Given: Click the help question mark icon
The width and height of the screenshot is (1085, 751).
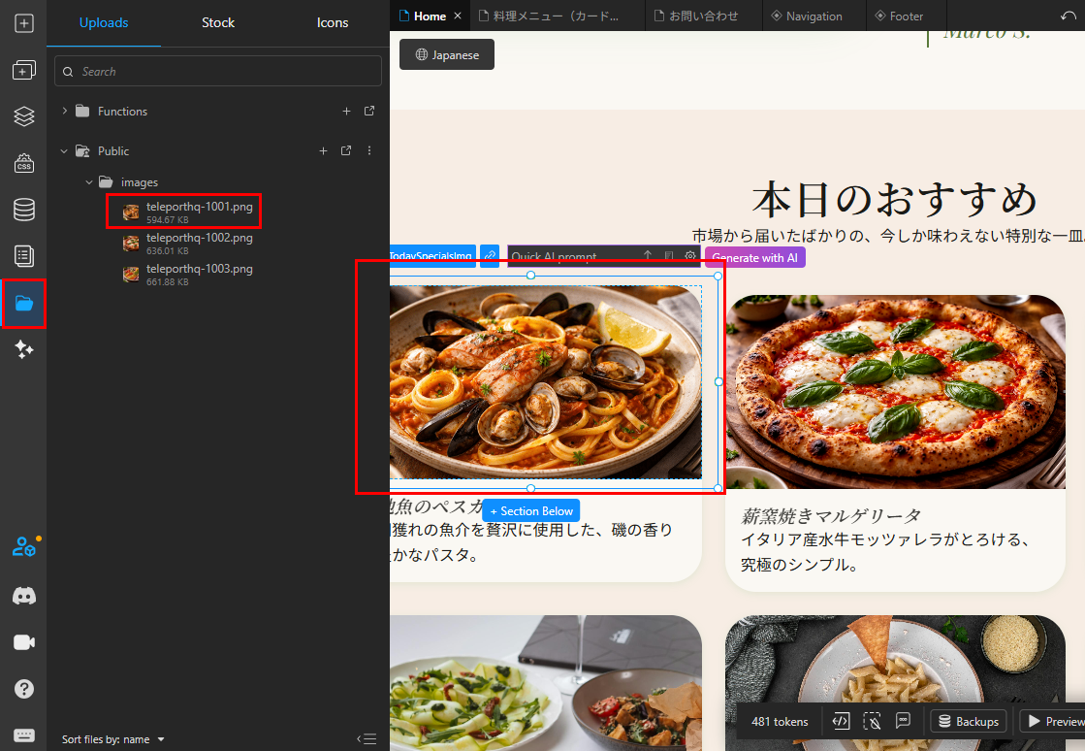Looking at the screenshot, I should coord(24,689).
